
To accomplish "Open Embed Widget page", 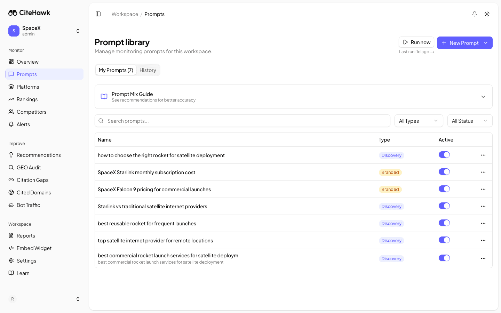I will (45, 248).
